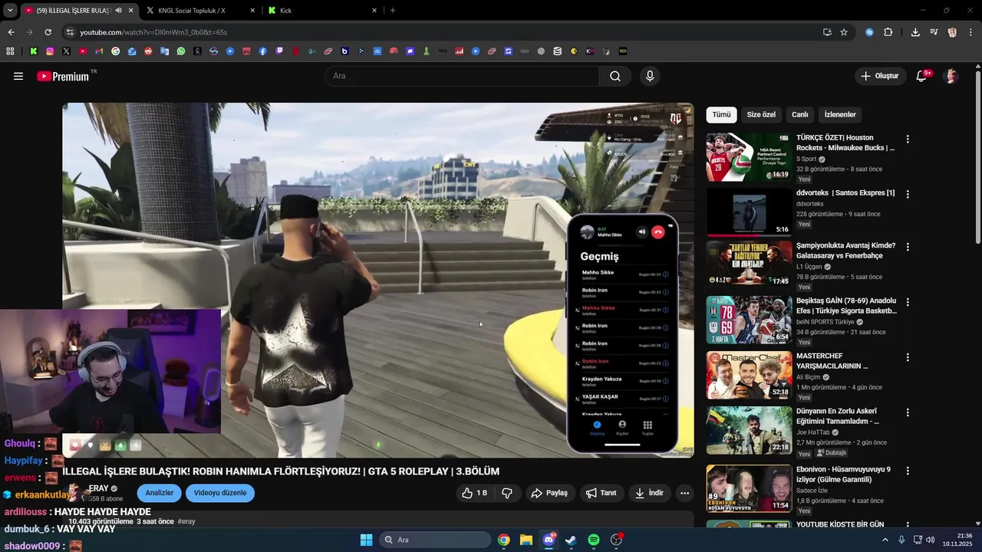
Task: Click the Analizler button
Action: point(160,493)
